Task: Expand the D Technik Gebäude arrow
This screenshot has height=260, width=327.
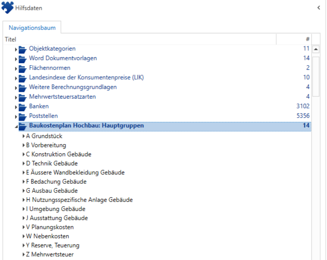Action: [23, 163]
